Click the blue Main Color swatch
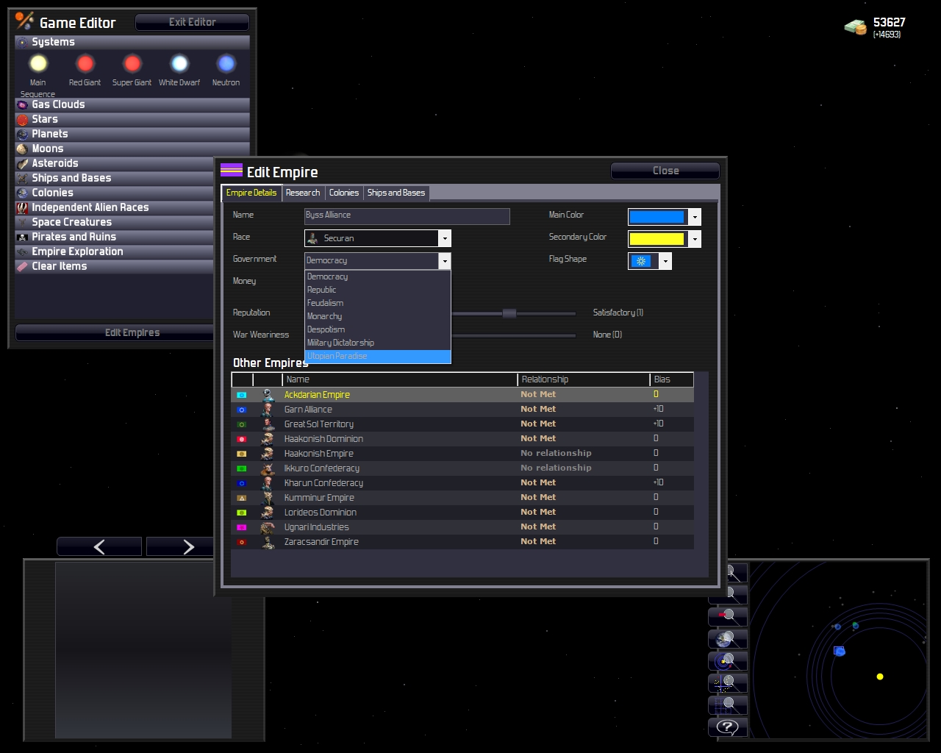This screenshot has width=941, height=753. click(x=657, y=217)
